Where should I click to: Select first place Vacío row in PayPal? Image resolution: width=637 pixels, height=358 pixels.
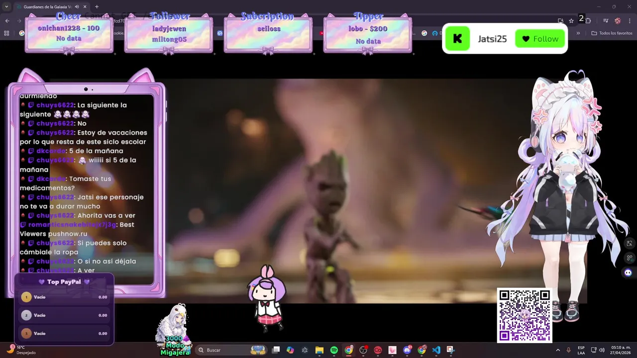[64, 297]
